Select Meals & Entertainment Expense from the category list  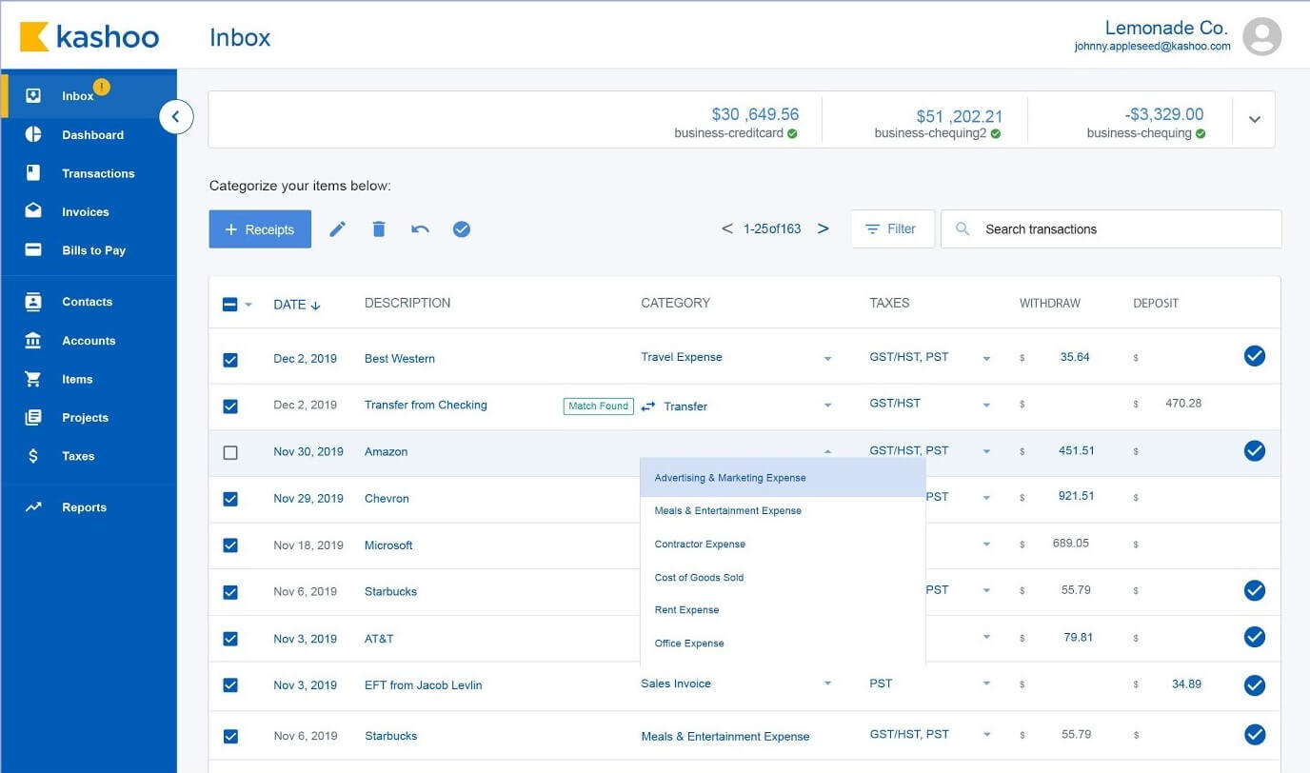coord(727,510)
